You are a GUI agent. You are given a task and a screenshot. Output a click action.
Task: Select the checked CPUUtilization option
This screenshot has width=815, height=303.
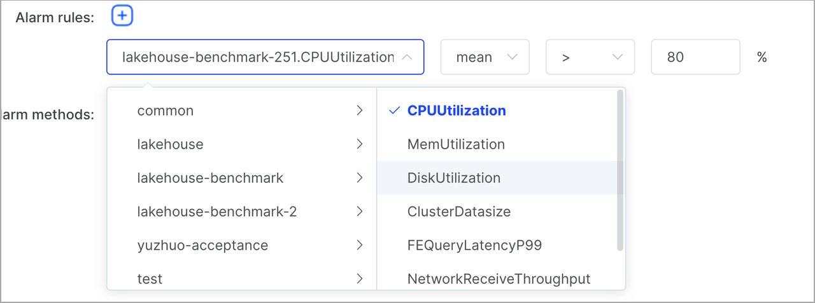click(x=457, y=111)
